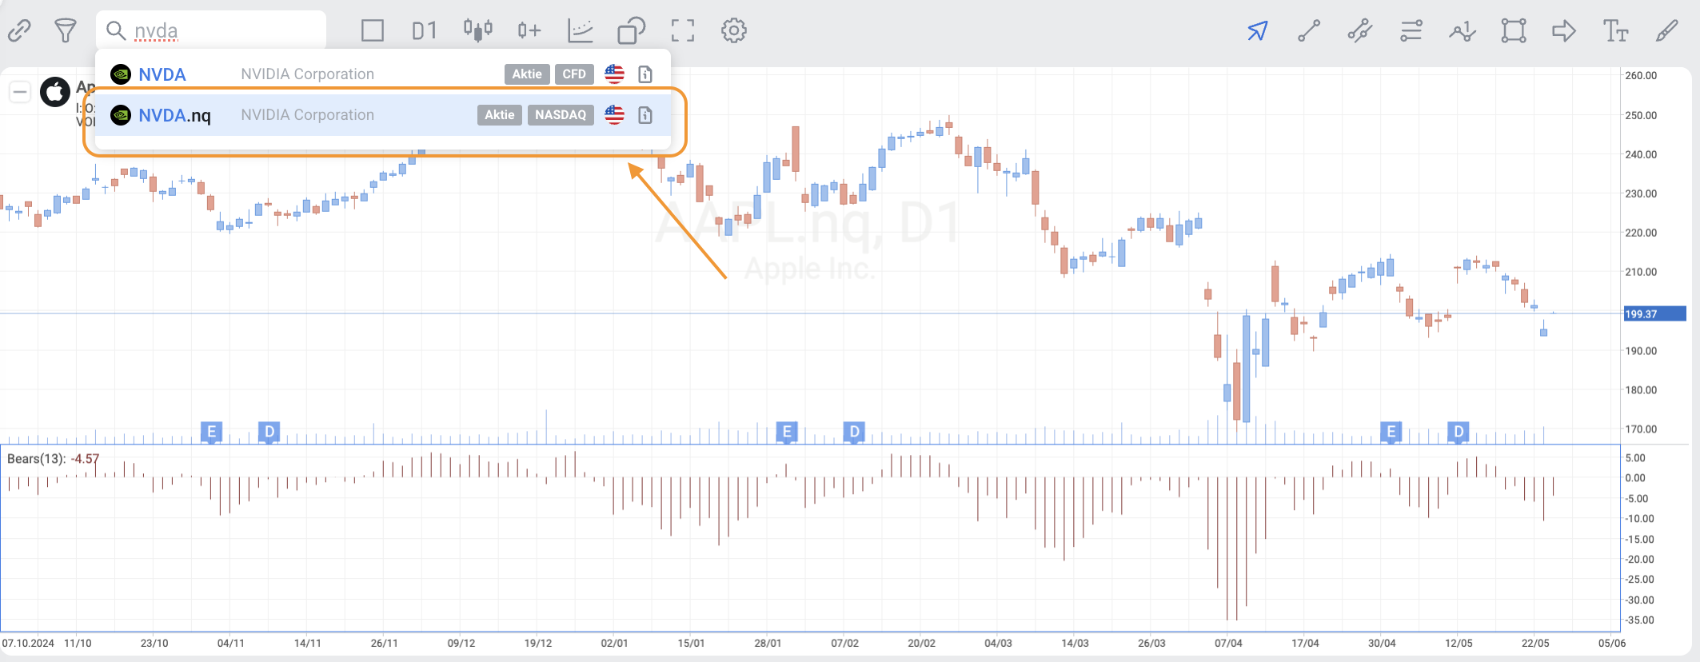
Task: Click the Apple logo in legend
Action: pyautogui.click(x=55, y=92)
